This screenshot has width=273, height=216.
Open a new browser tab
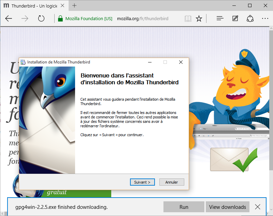[x=74, y=5]
